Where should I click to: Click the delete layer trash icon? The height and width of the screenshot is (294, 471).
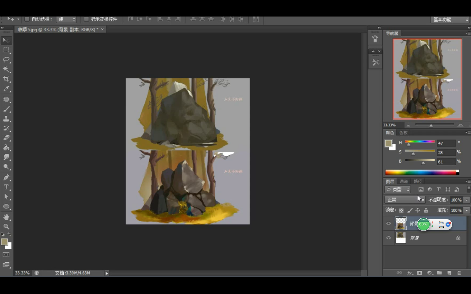point(459,273)
